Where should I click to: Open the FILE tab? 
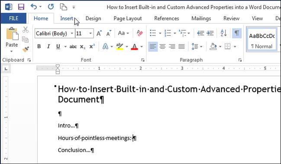point(13,19)
